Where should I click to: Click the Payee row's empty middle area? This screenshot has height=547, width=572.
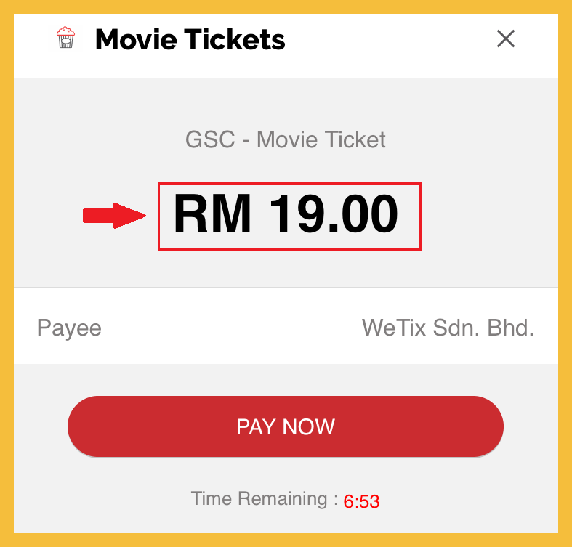[232, 328]
